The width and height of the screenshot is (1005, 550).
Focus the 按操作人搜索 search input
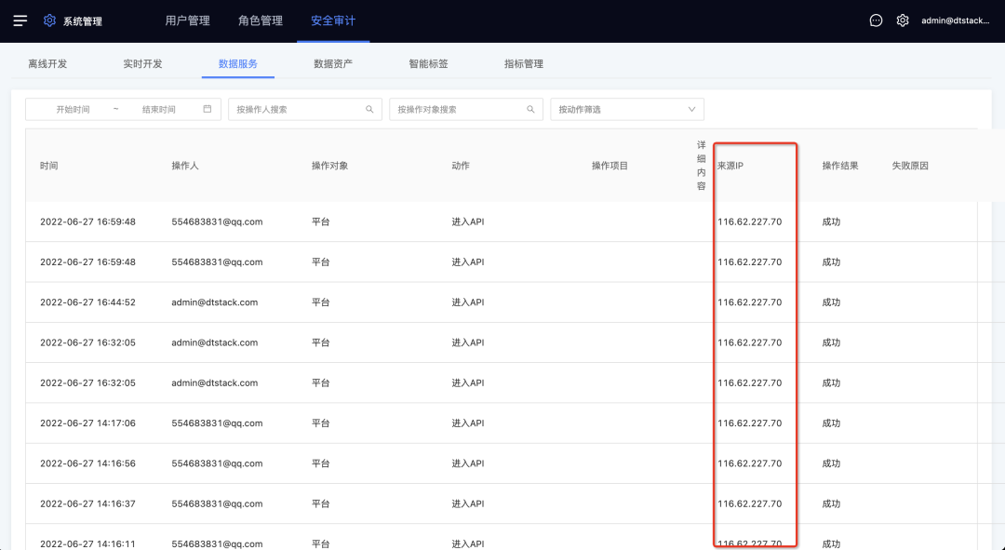click(x=296, y=109)
